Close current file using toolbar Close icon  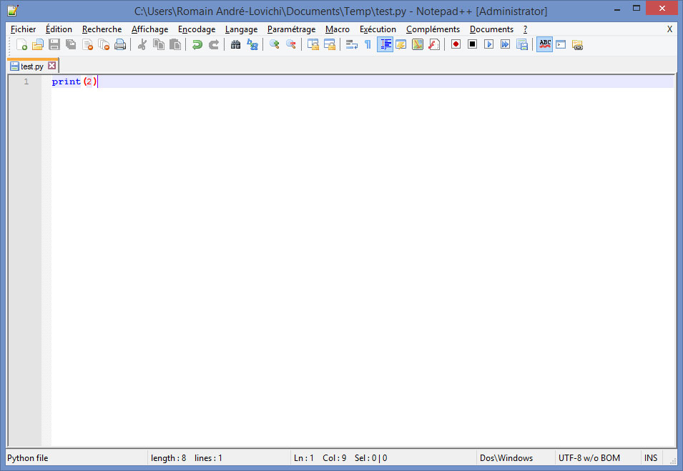click(x=87, y=44)
